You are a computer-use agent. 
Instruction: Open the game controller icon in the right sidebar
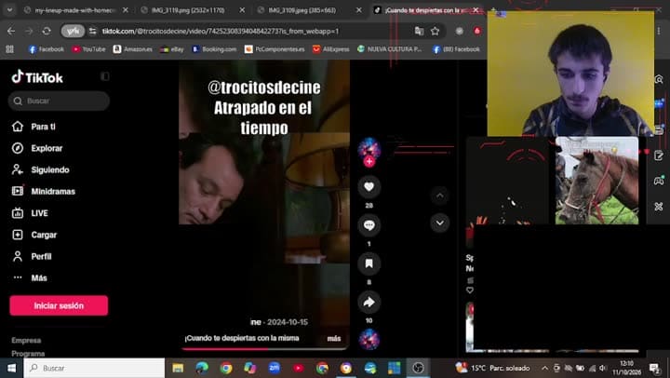coord(659,181)
